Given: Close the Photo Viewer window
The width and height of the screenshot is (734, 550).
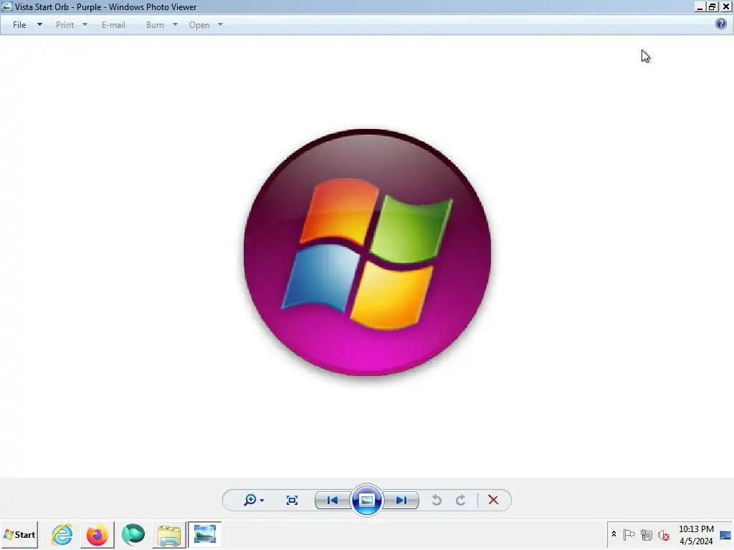Looking at the screenshot, I should tap(726, 6).
